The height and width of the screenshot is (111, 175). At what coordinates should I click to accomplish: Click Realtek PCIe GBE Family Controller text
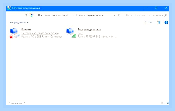tap(41, 37)
